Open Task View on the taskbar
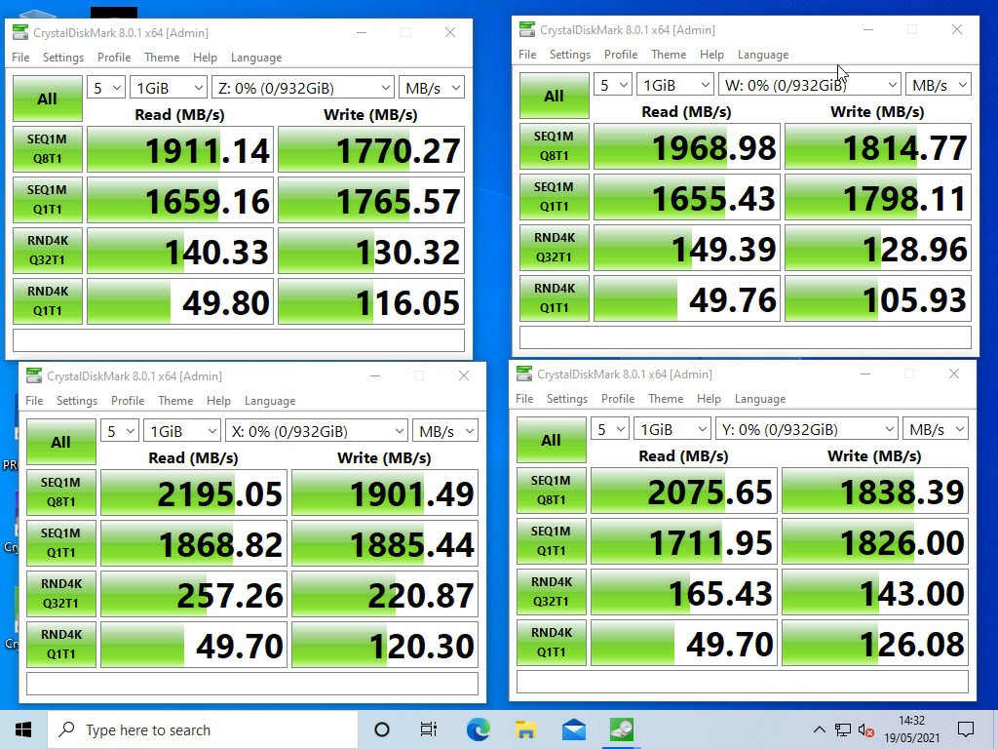Viewport: 998px width, 749px height. 429,729
